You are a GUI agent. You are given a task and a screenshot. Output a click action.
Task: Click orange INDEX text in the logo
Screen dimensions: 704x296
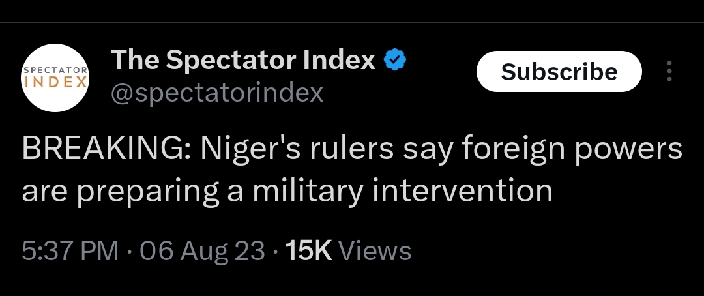click(55, 83)
